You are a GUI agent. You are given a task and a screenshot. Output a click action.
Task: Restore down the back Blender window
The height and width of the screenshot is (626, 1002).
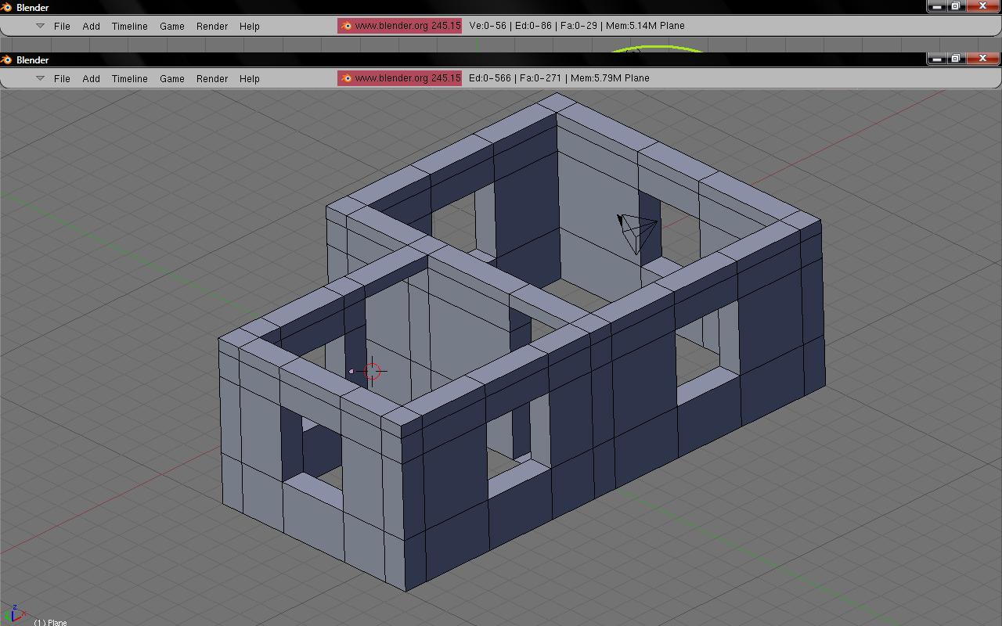pyautogui.click(x=955, y=6)
